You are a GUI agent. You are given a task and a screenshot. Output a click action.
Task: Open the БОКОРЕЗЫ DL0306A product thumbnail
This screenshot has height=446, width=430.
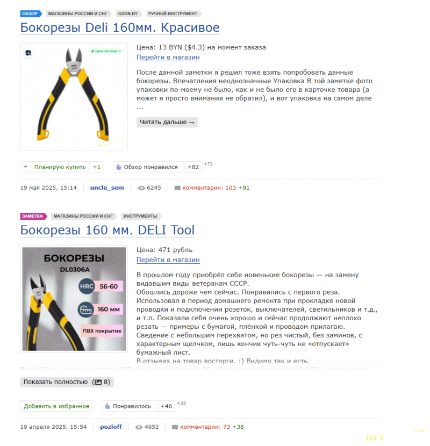[x=74, y=299]
